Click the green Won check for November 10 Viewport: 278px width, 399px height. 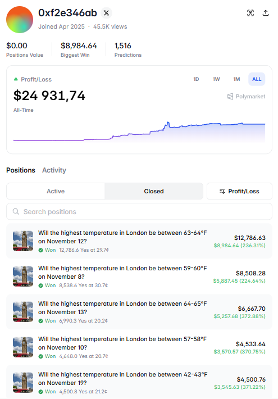40,356
